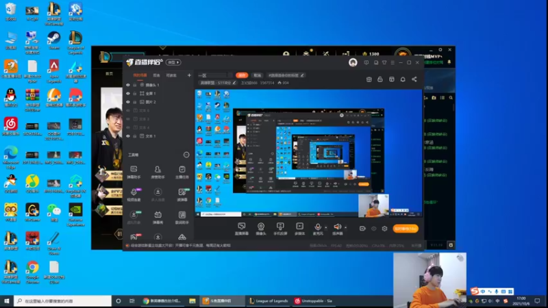Click the 取消 button next to 保存
This screenshot has width=548, height=308.
258,75
